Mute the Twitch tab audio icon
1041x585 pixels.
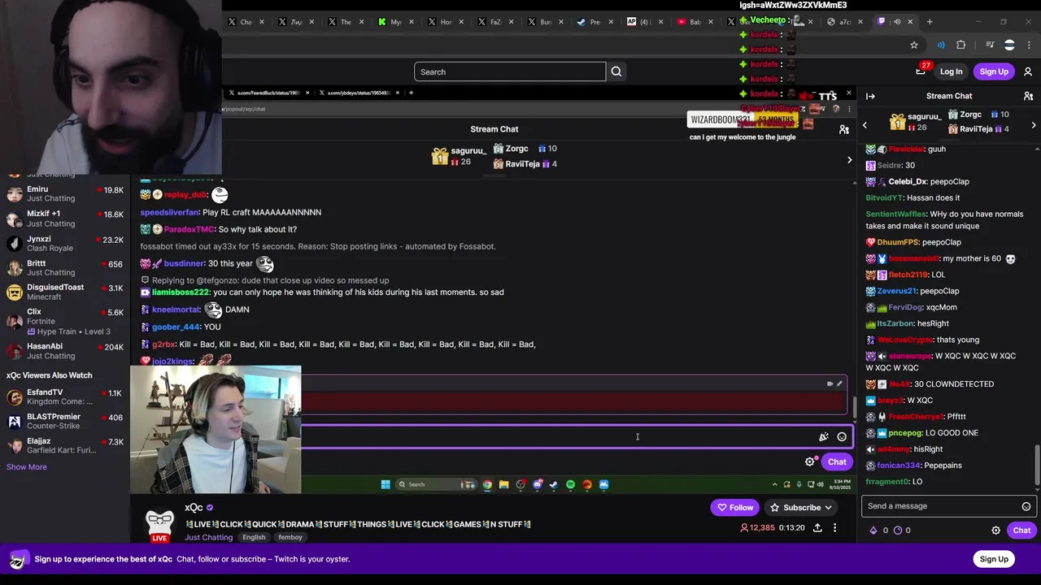[897, 22]
